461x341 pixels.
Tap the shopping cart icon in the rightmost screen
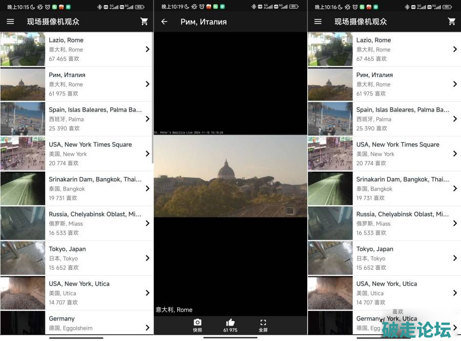[x=451, y=22]
